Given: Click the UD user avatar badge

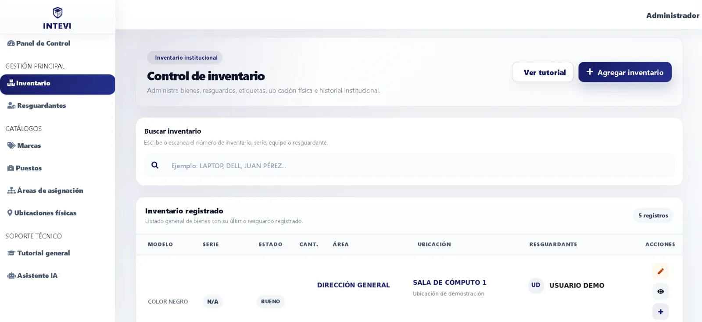Looking at the screenshot, I should pos(536,285).
